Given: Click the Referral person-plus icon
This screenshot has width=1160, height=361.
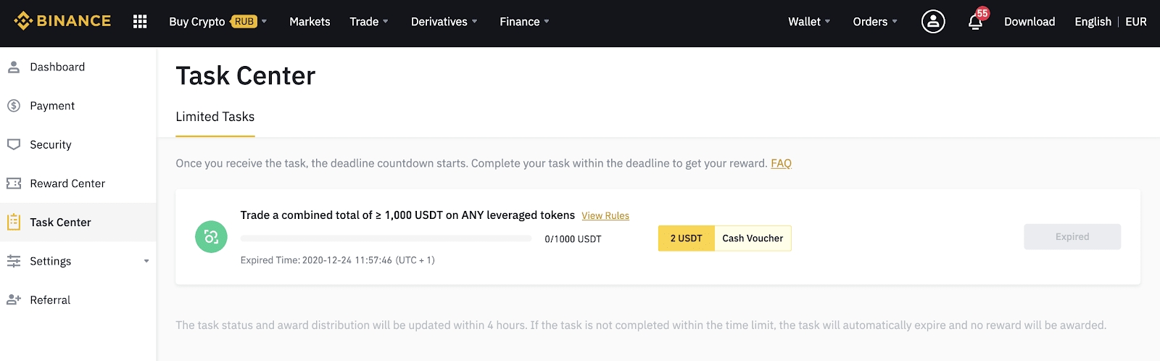Looking at the screenshot, I should point(13,300).
